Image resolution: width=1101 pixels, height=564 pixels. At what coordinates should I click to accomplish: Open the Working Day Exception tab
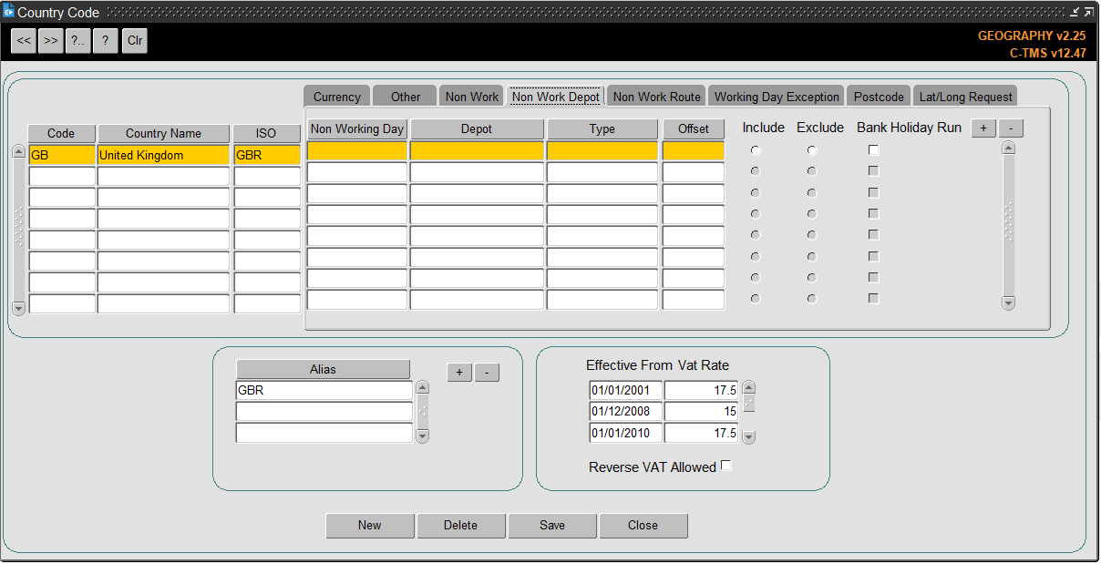tap(777, 97)
